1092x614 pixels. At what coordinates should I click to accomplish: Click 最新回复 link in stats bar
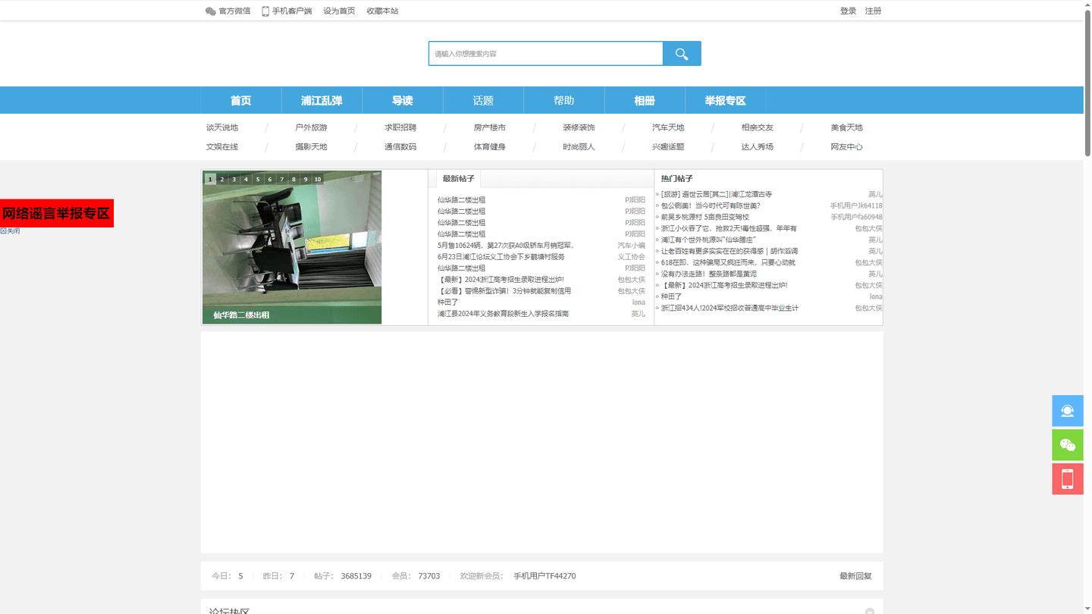pos(855,576)
